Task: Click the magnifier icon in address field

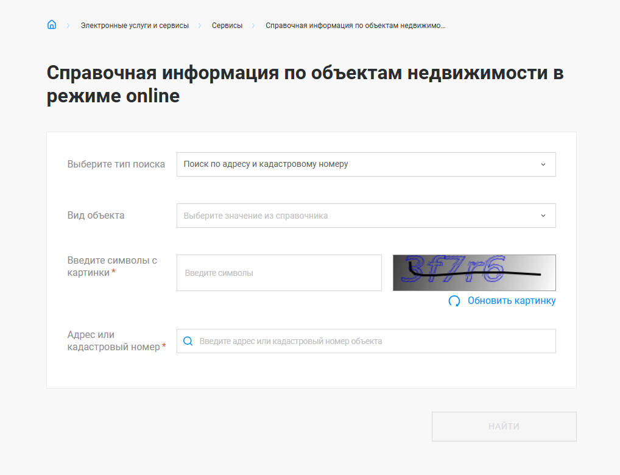Action: coord(188,341)
